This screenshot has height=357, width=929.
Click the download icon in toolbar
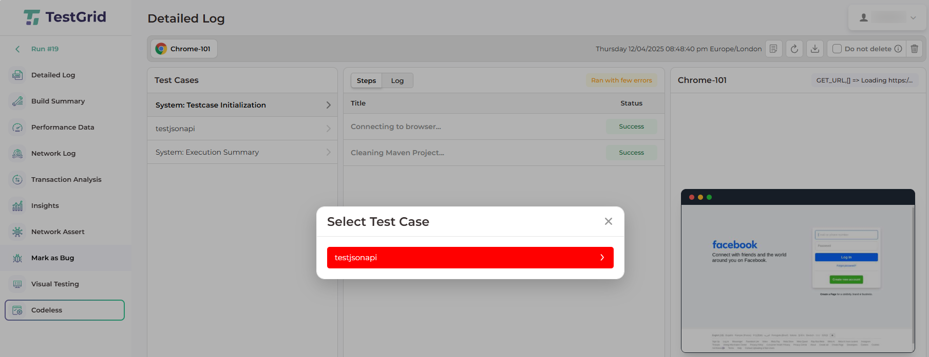click(815, 49)
